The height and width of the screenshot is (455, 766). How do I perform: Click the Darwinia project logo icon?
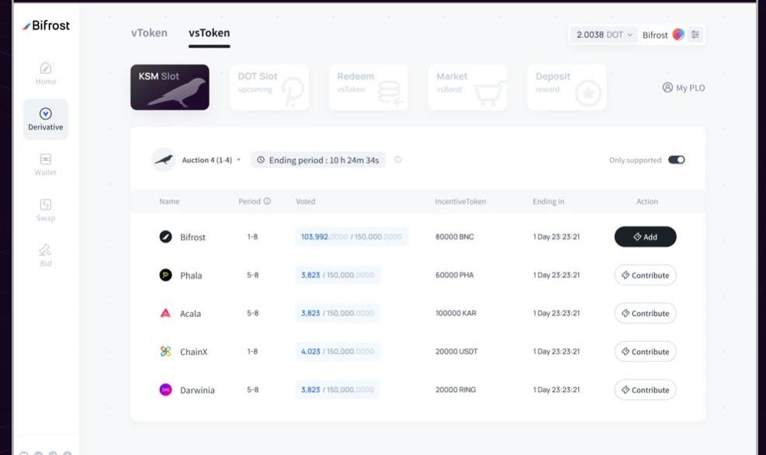(165, 390)
